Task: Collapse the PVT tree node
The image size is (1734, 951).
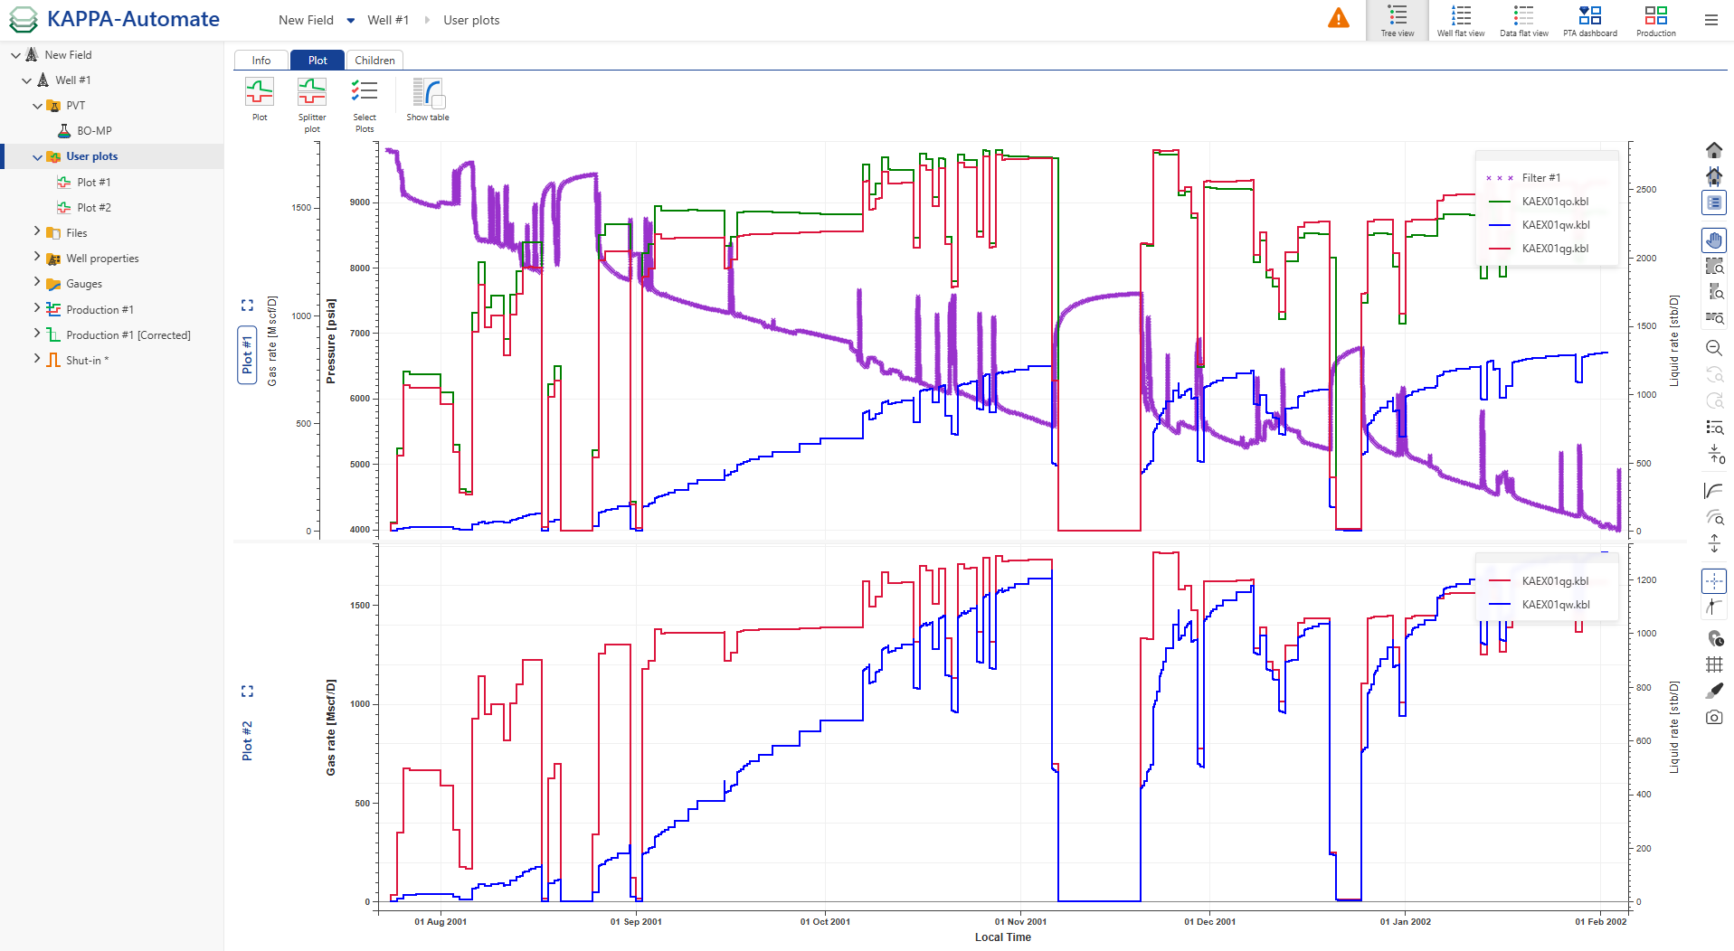Action: pos(37,106)
